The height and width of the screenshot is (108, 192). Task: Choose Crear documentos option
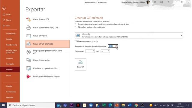coord(47,60)
